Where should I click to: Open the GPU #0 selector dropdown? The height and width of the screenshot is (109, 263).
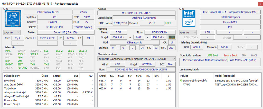coord(188,32)
